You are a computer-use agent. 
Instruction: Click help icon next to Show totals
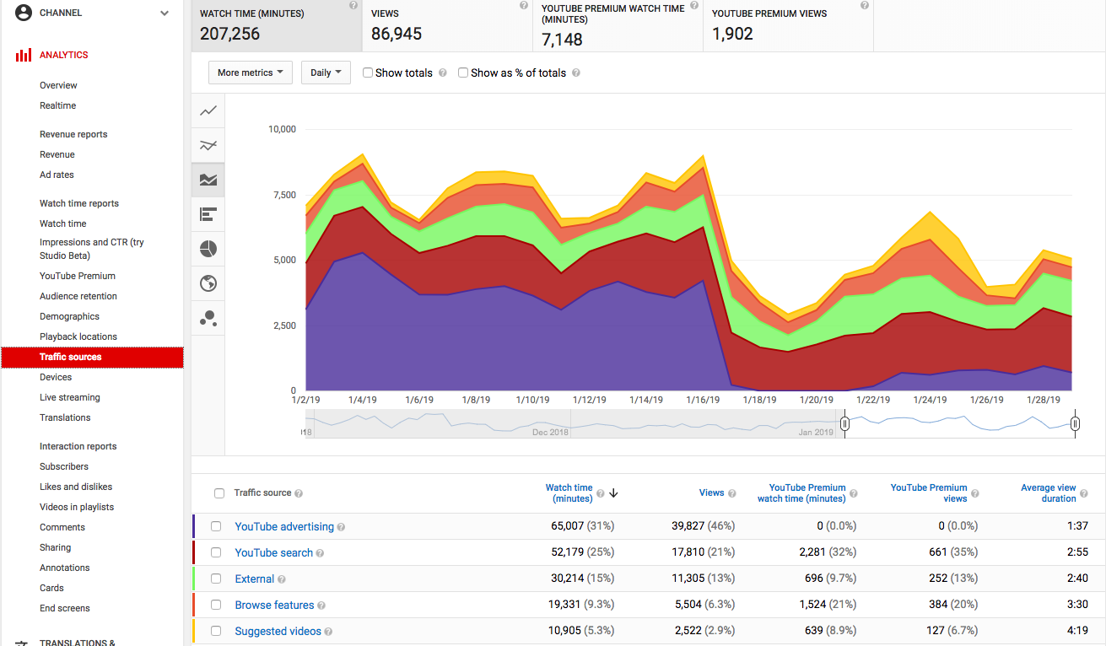[x=441, y=73]
